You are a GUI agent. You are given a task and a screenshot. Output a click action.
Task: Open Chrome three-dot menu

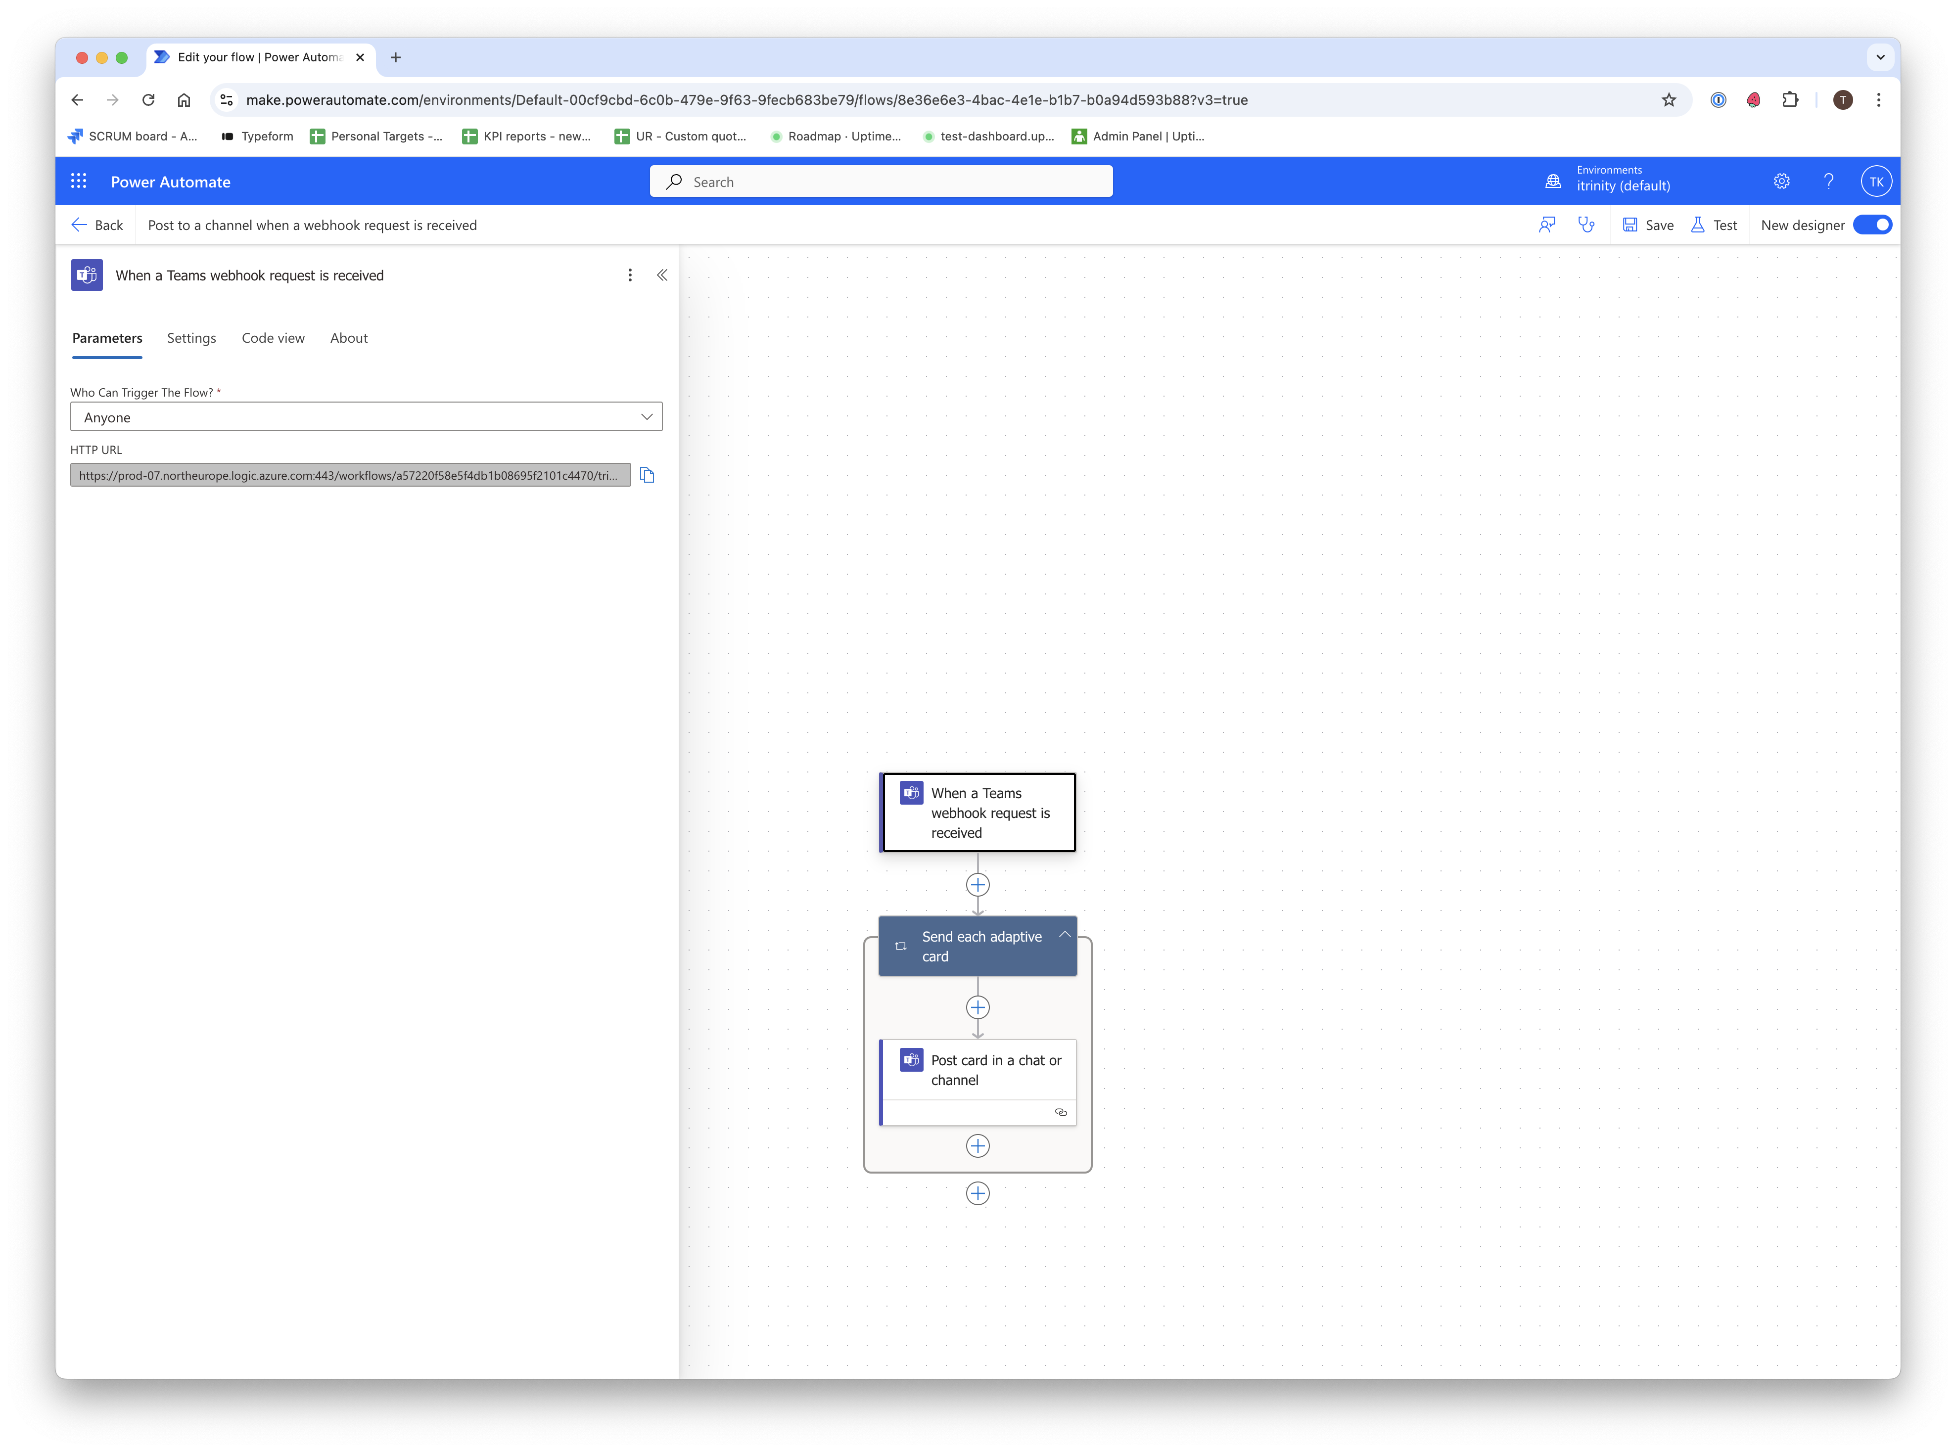[x=1879, y=100]
